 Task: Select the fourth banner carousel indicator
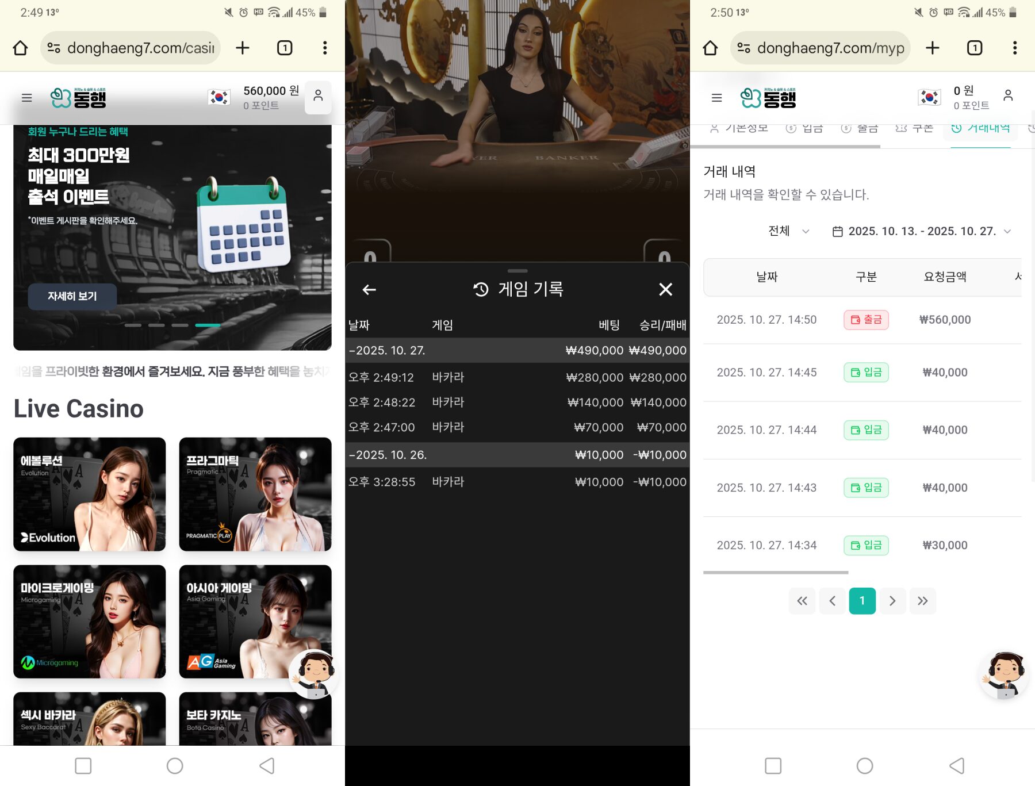coord(208,325)
